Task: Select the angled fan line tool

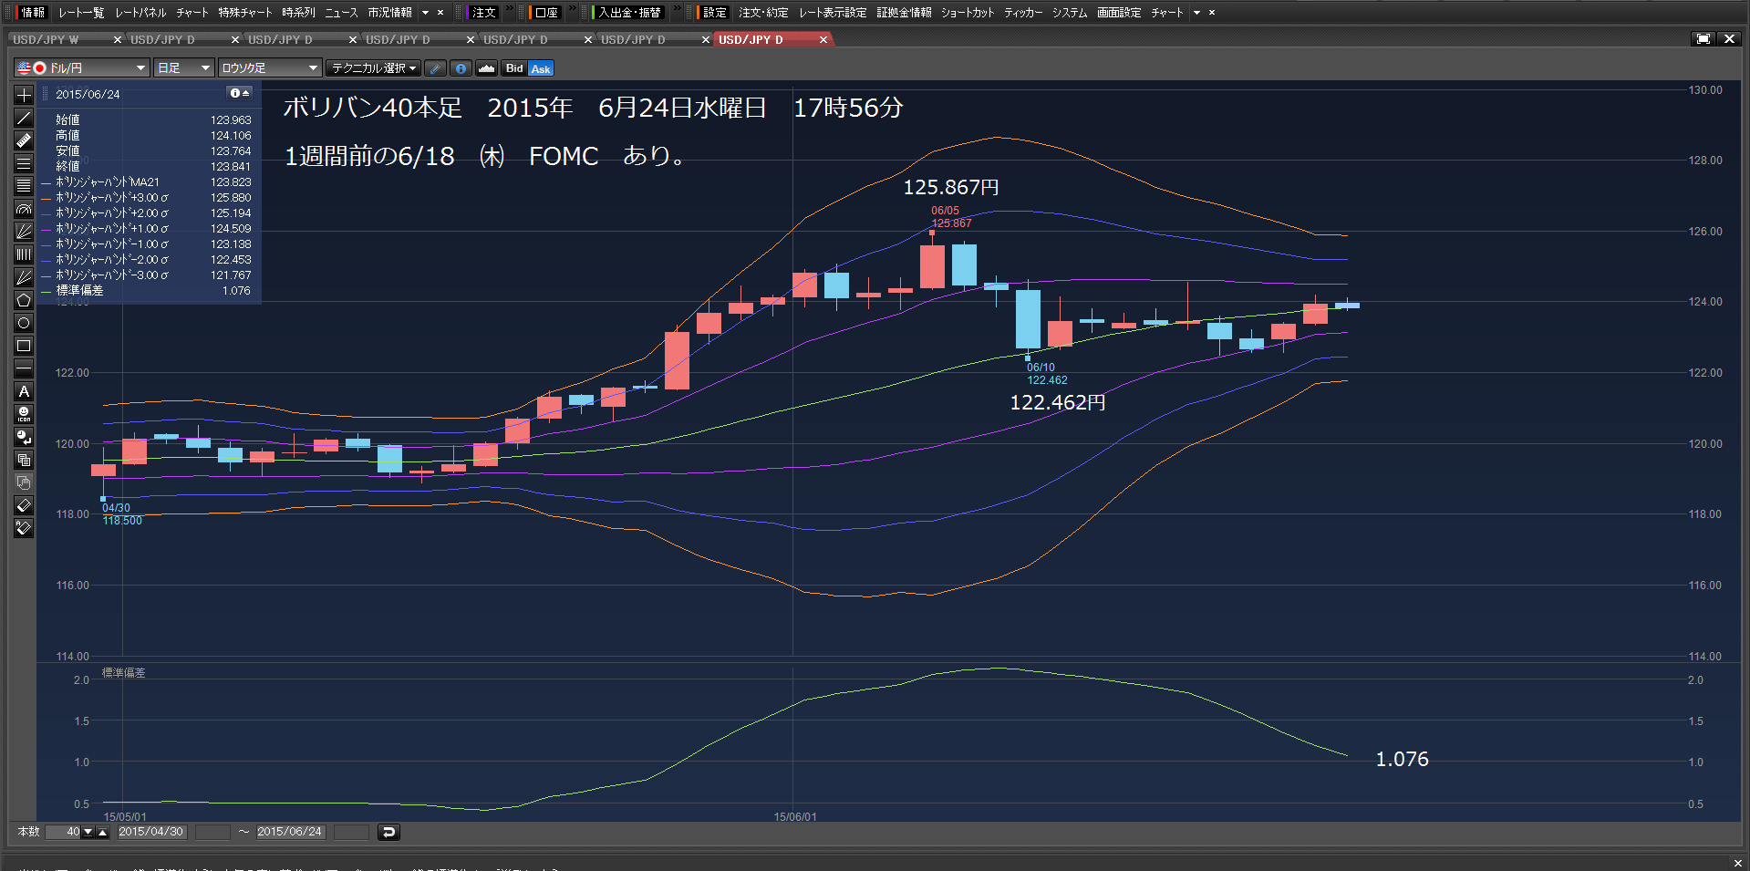Action: tap(24, 277)
